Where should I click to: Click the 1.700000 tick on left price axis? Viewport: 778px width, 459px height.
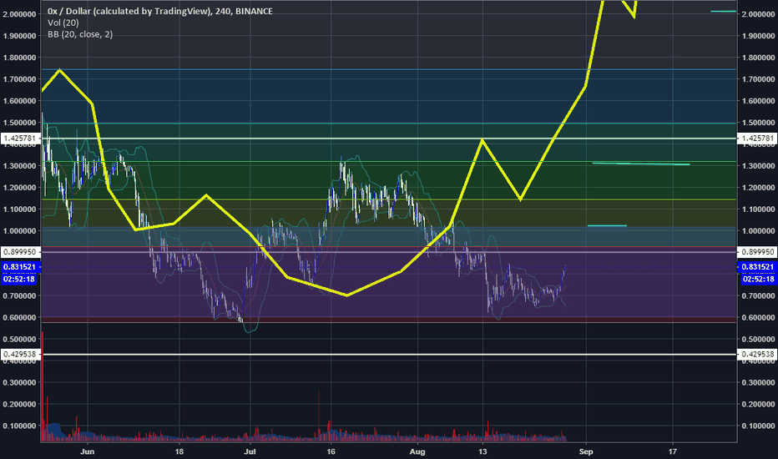click(x=19, y=79)
